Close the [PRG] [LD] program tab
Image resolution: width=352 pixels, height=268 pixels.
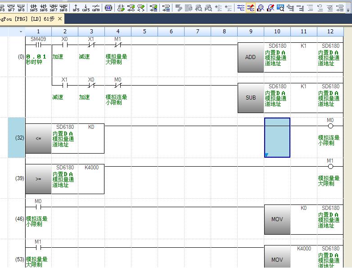click(60, 19)
